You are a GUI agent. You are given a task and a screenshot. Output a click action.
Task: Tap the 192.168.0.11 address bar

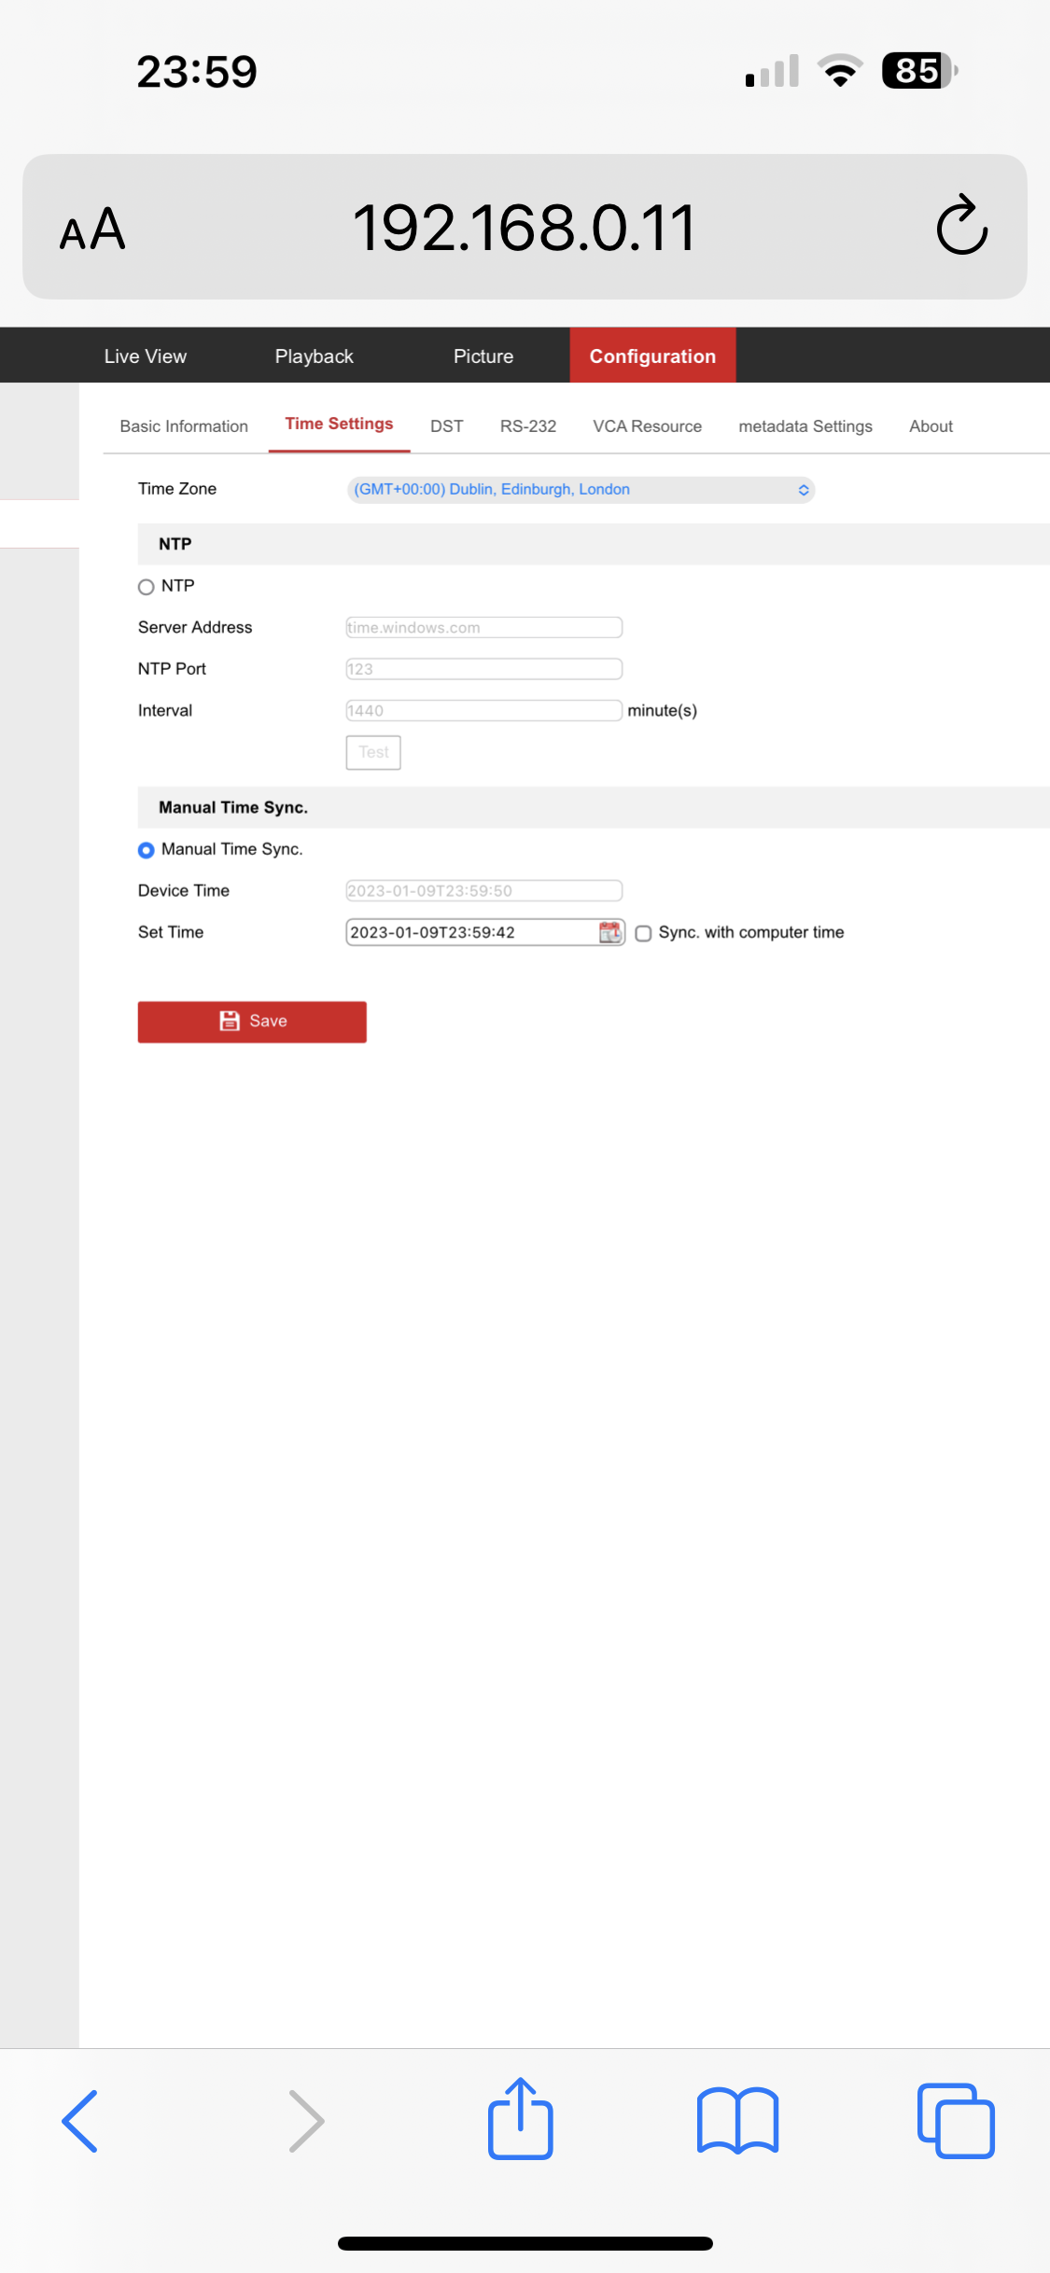point(524,228)
